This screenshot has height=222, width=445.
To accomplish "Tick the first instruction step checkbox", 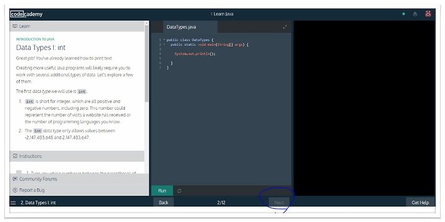I will click(19, 172).
